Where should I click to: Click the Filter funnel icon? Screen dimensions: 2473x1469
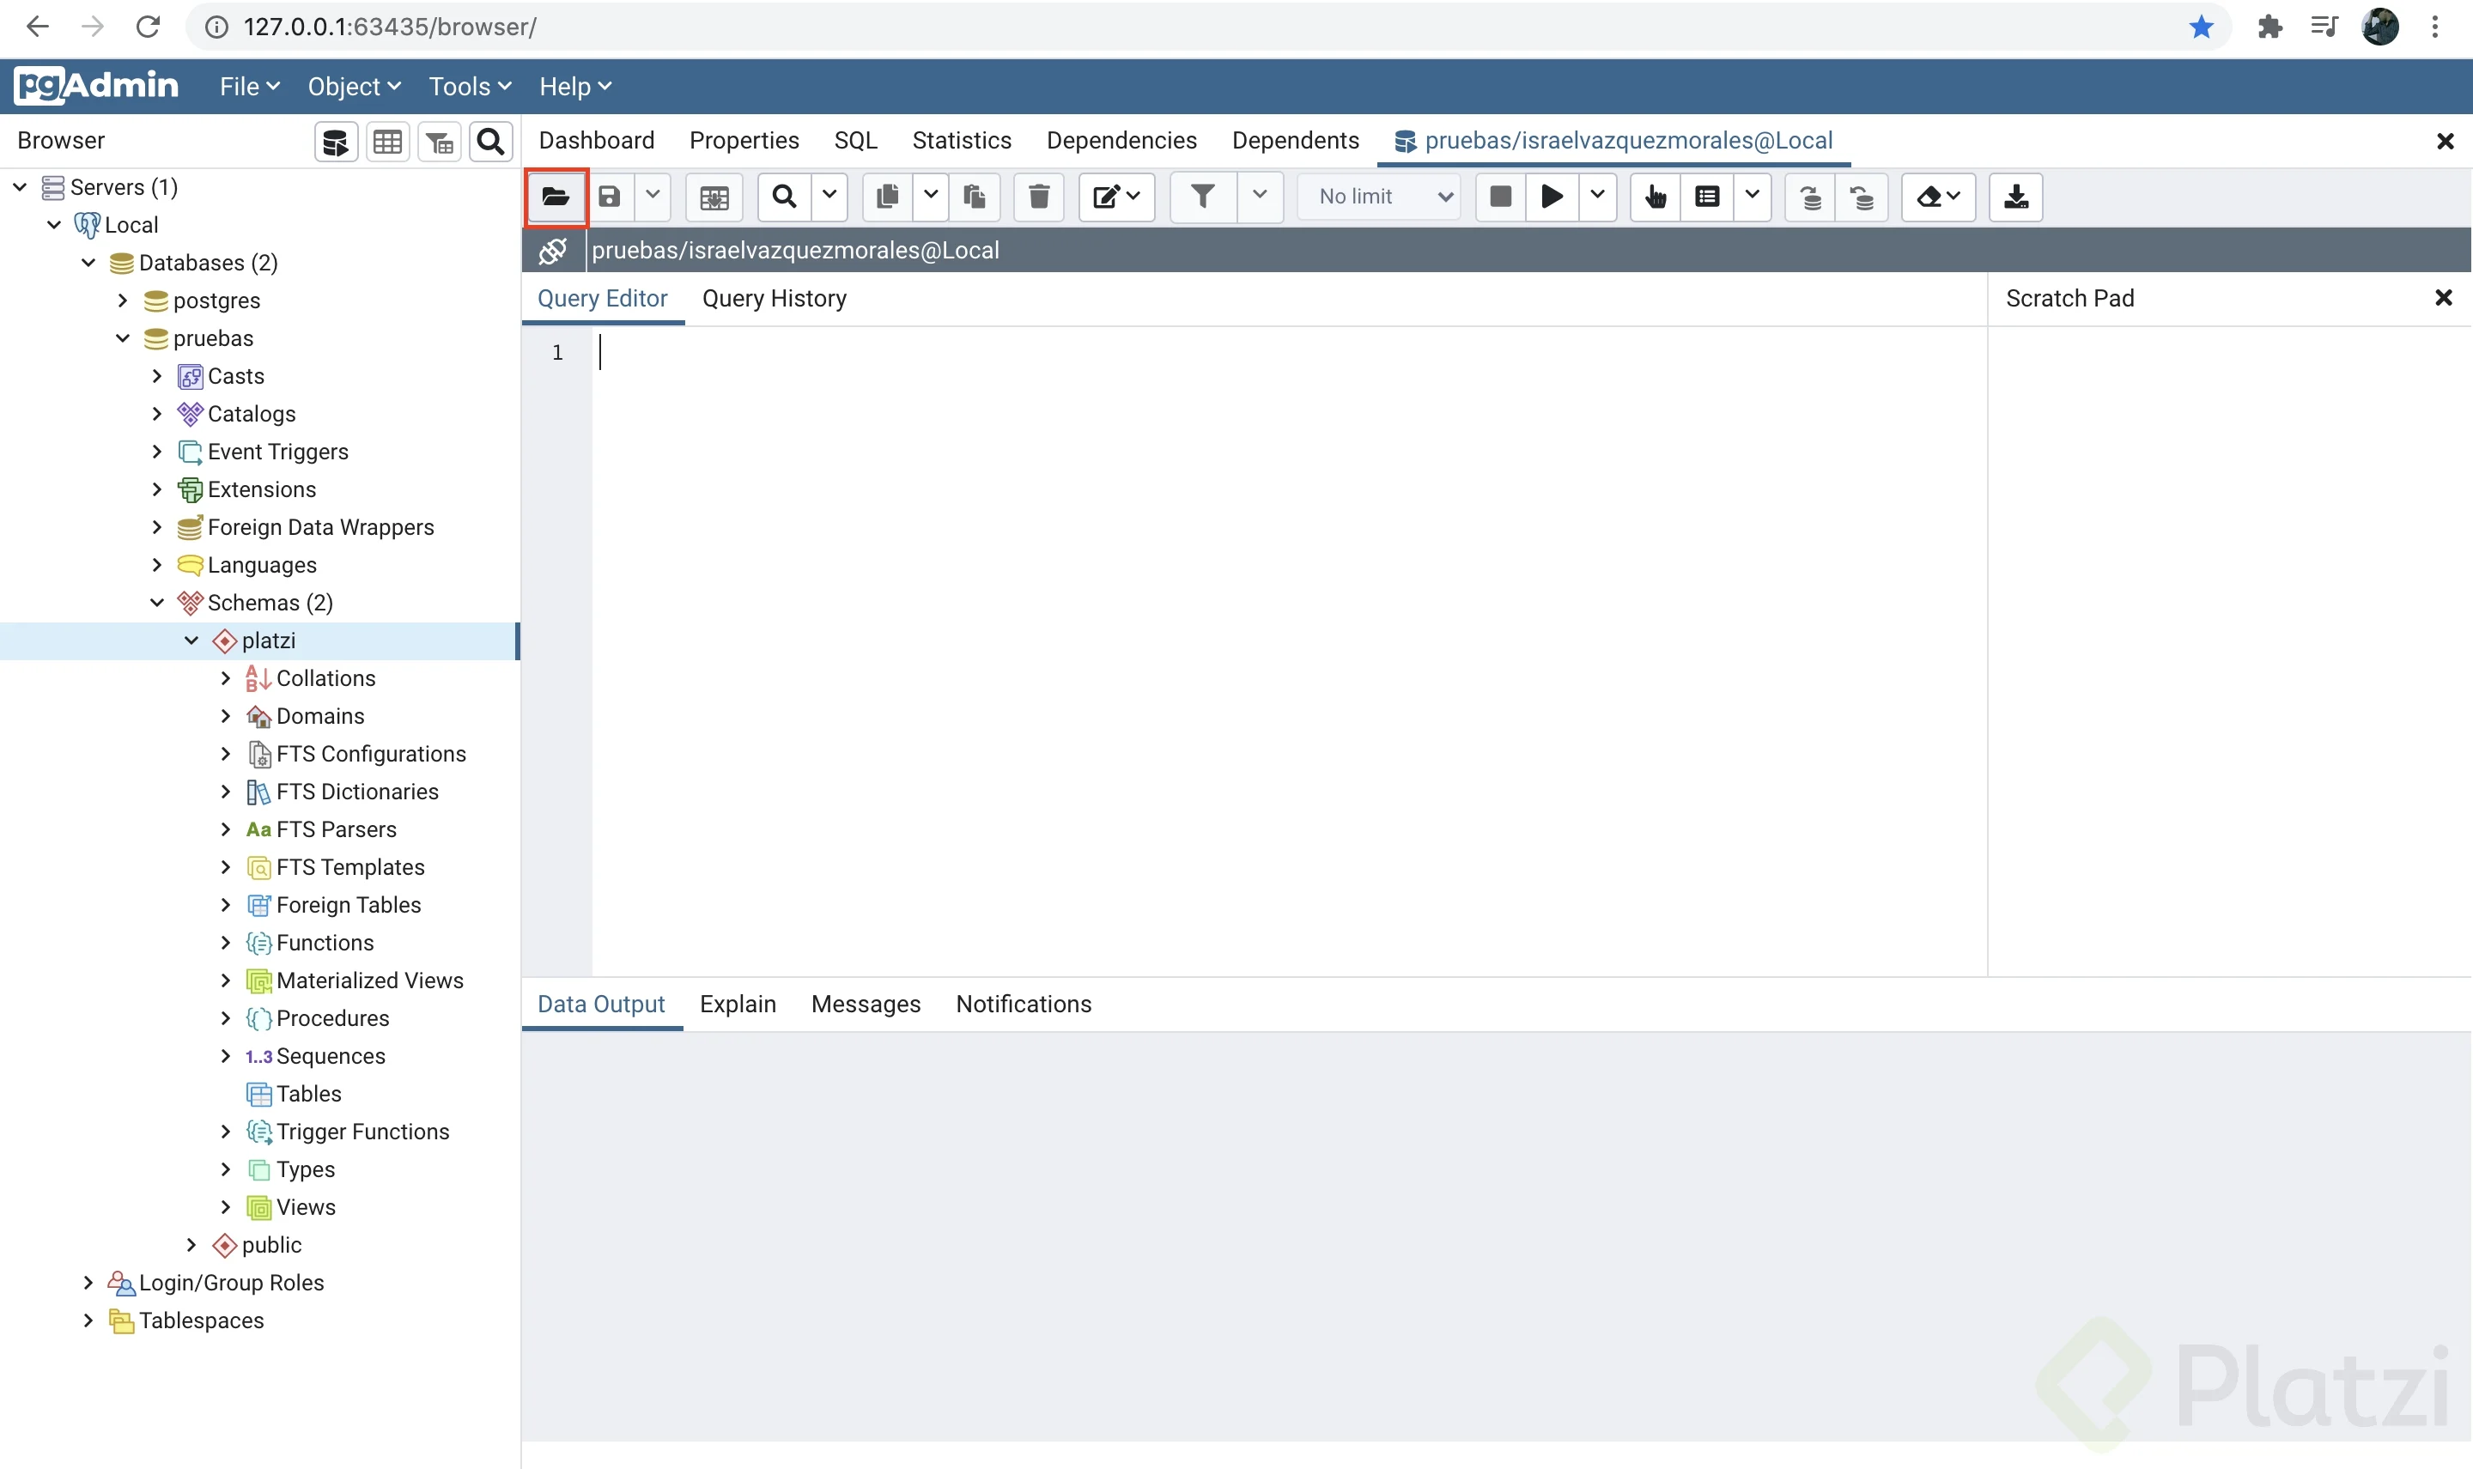(x=1203, y=197)
